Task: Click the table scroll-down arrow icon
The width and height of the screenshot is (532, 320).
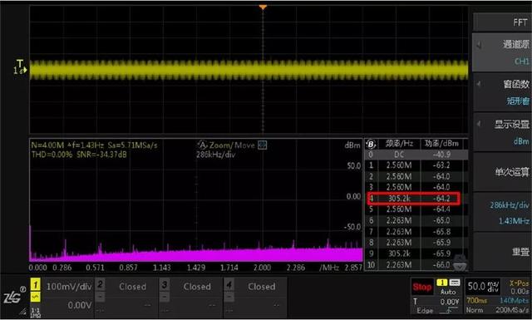Action: 460,263
